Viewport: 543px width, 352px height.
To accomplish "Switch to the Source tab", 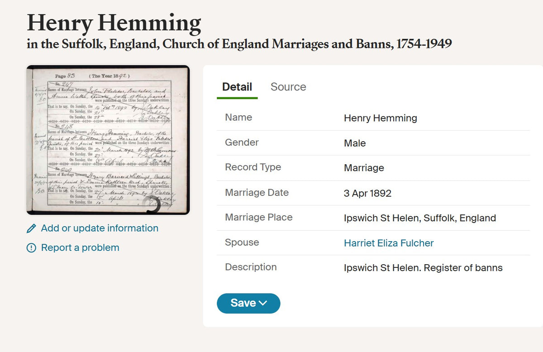I will [x=288, y=87].
